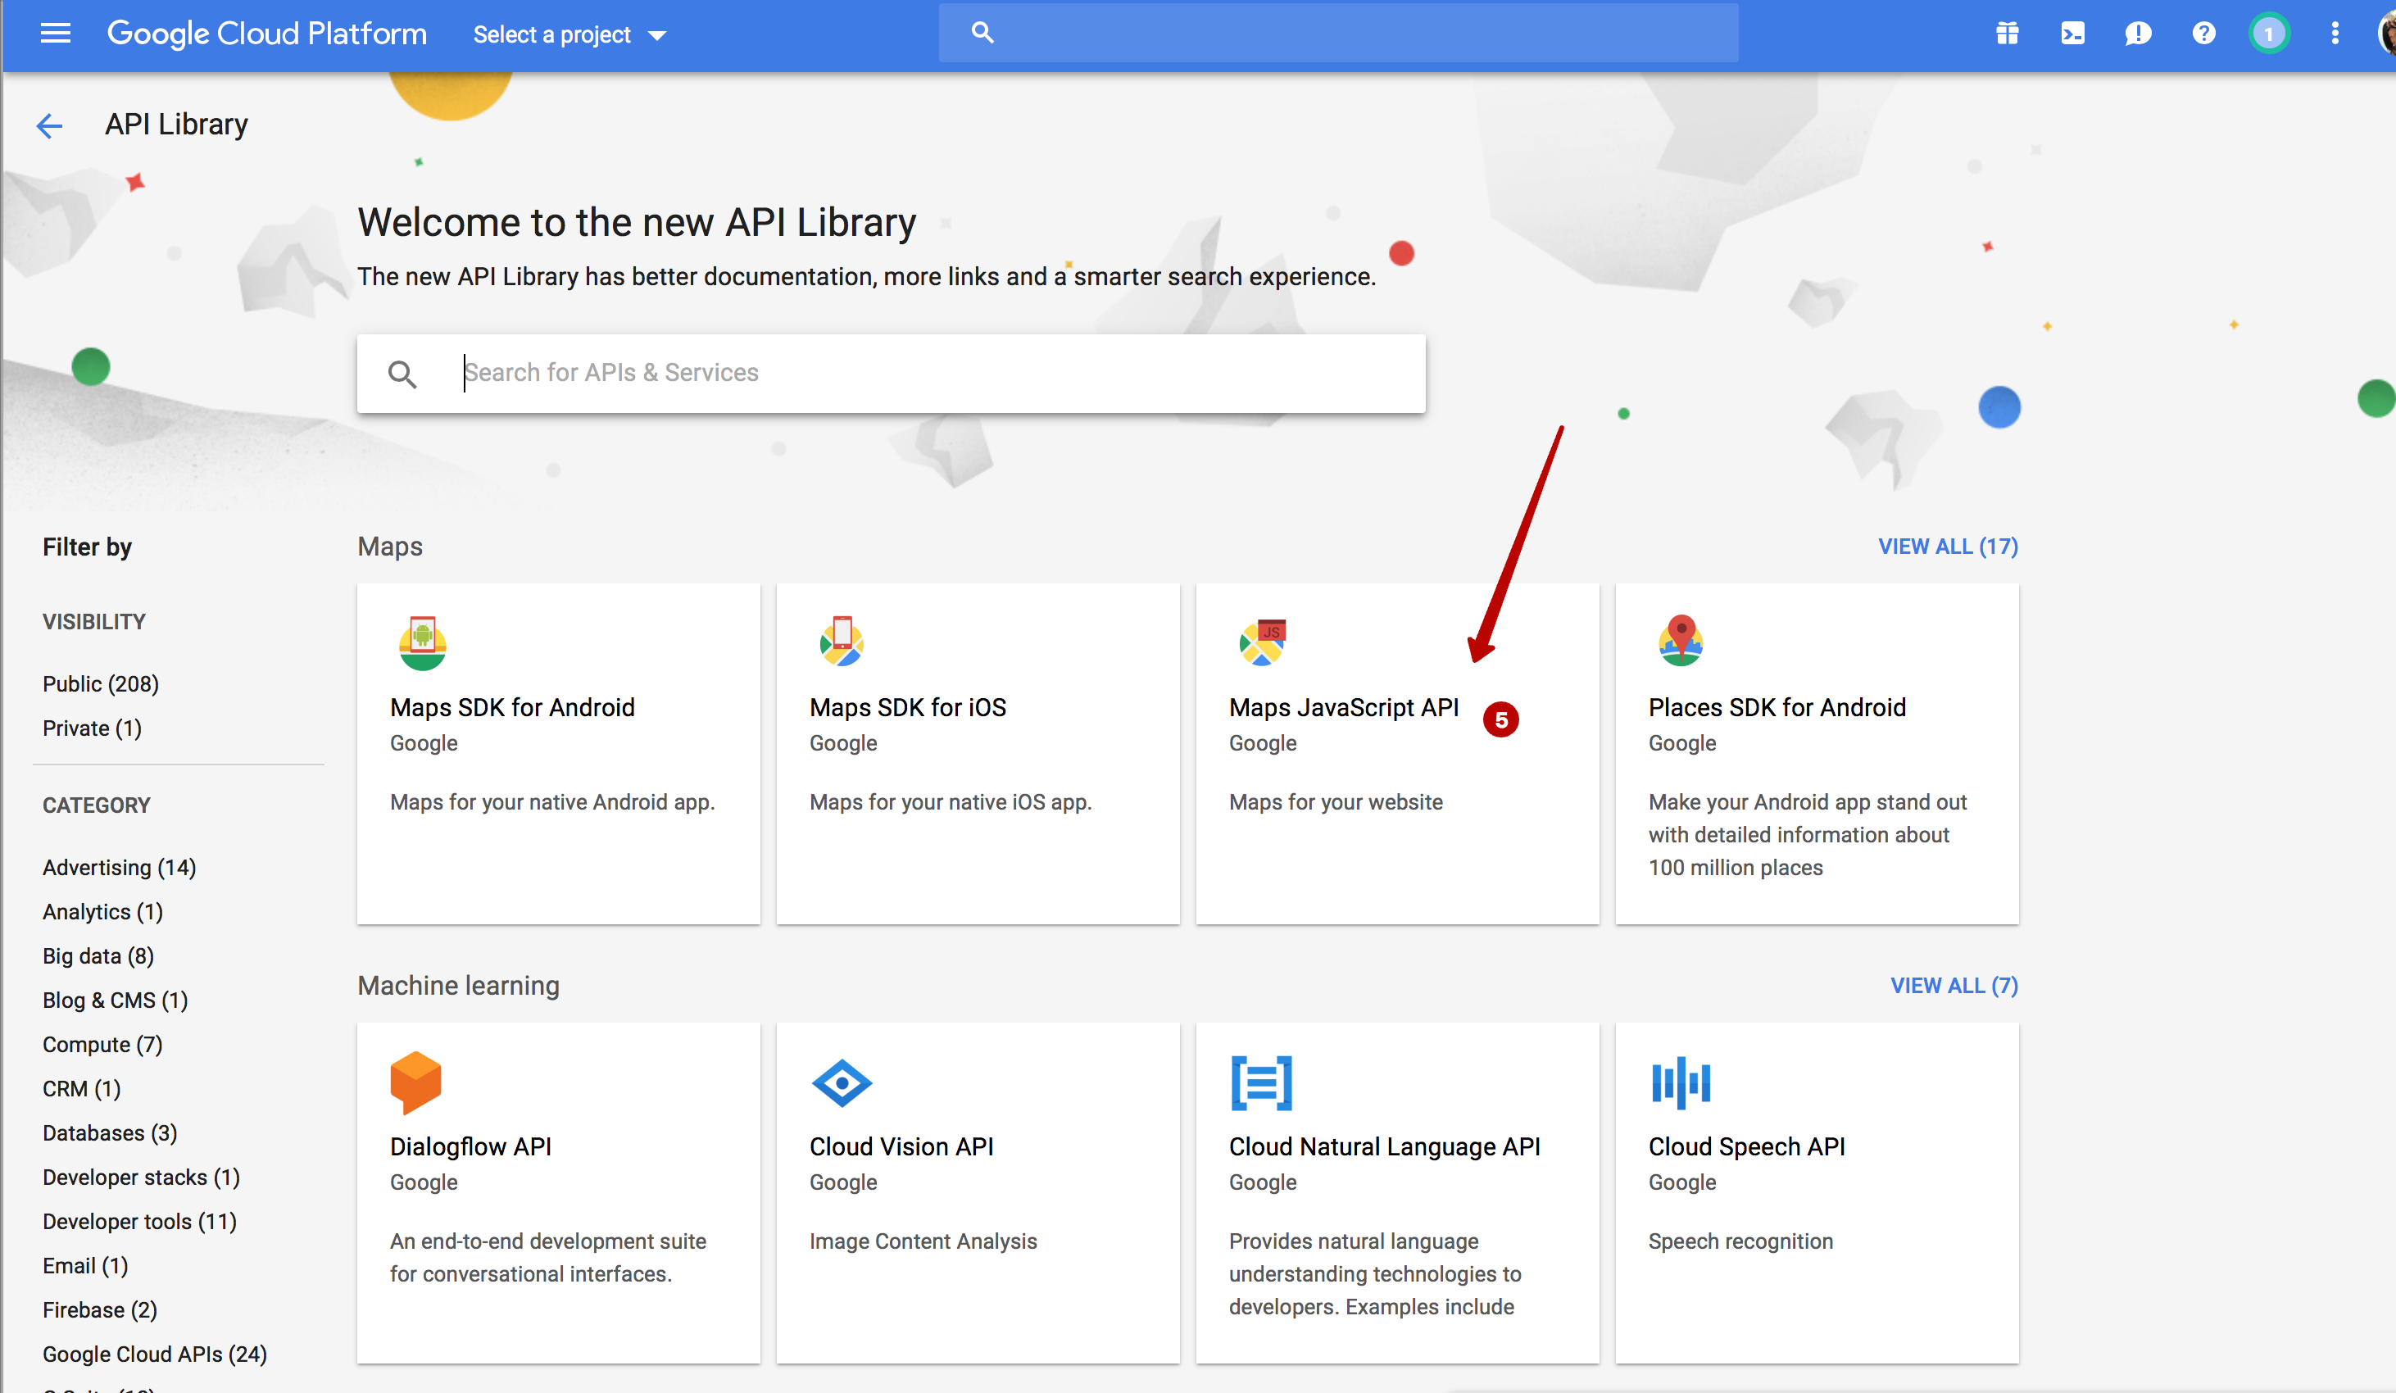Image resolution: width=2396 pixels, height=1393 pixels.
Task: Click 'Maps for your native iOS app.' text
Action: point(951,802)
